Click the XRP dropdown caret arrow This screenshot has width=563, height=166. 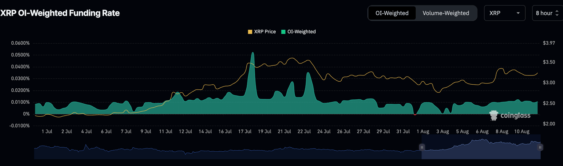(x=518, y=13)
